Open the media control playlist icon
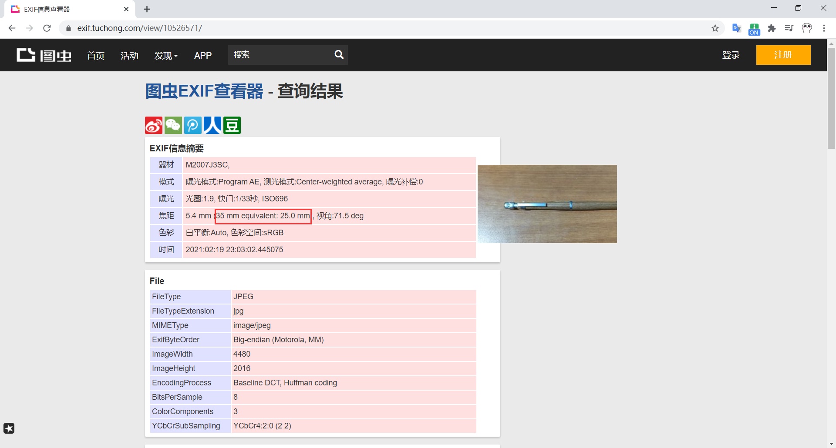The height and width of the screenshot is (448, 836). [789, 28]
